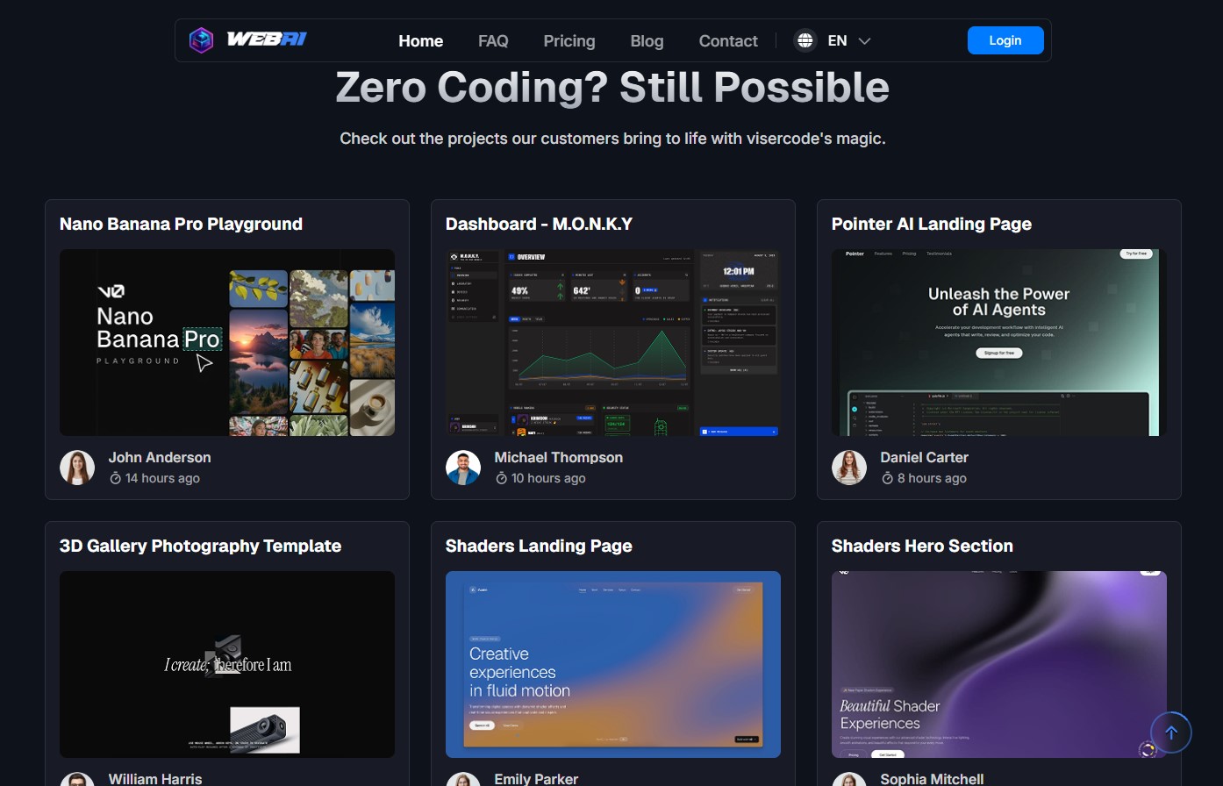Viewport: 1223px width, 786px height.
Task: Click Daniel Carter's avatar picture
Action: click(x=849, y=468)
